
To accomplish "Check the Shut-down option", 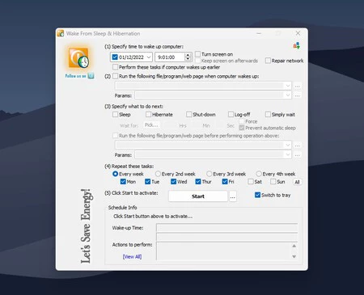I will point(188,115).
